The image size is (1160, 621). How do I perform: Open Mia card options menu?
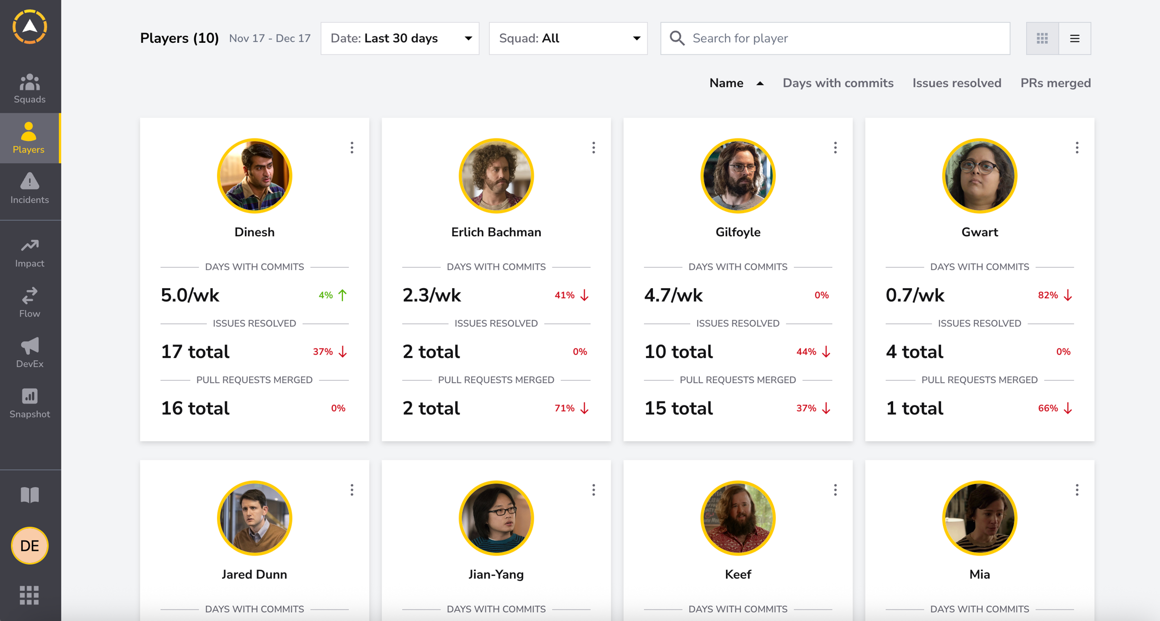pos(1077,490)
